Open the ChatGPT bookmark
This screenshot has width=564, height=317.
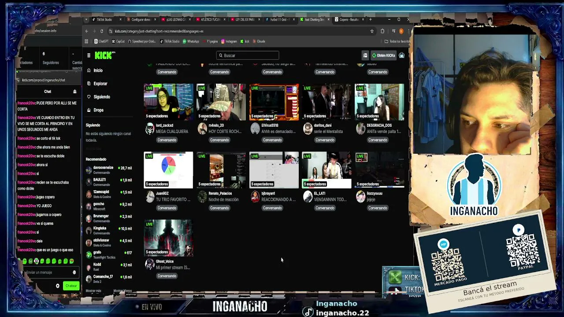coord(101,41)
